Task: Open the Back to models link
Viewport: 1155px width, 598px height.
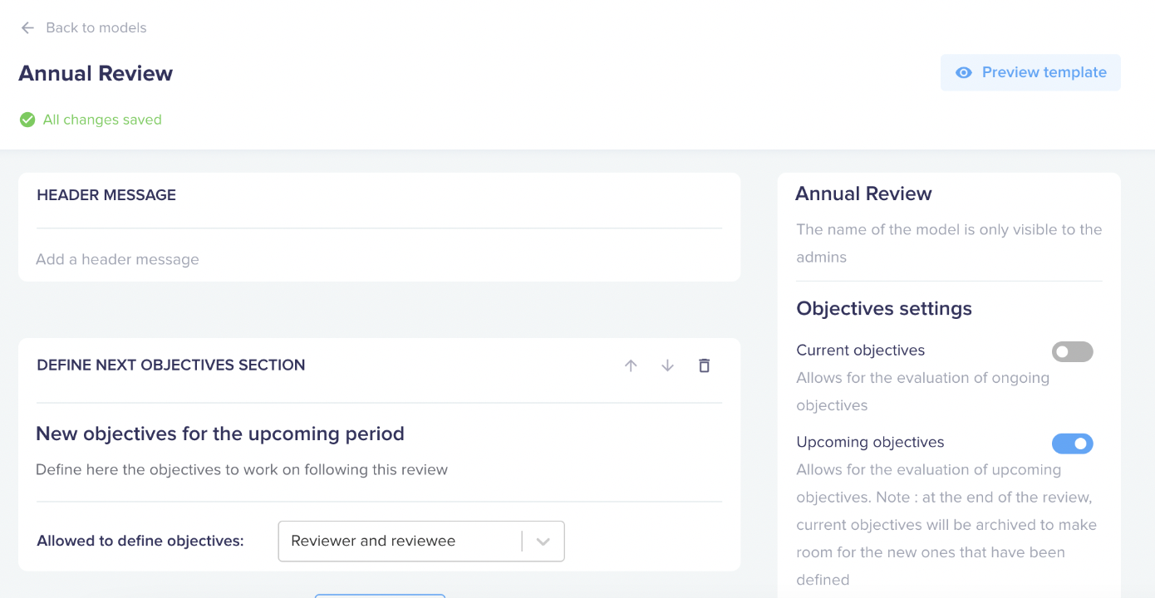Action: point(96,28)
